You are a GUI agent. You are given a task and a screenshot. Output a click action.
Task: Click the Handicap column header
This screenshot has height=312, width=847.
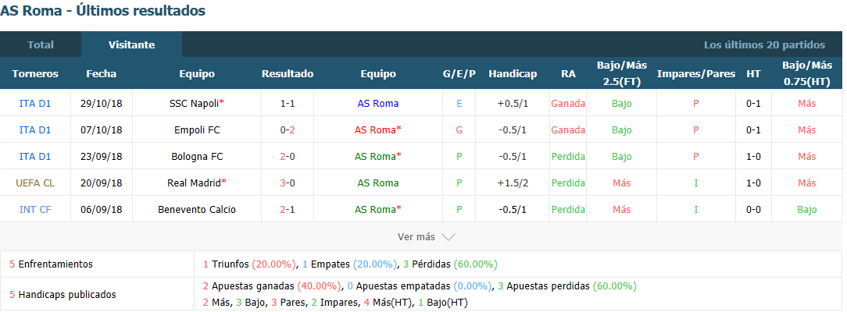click(x=513, y=74)
